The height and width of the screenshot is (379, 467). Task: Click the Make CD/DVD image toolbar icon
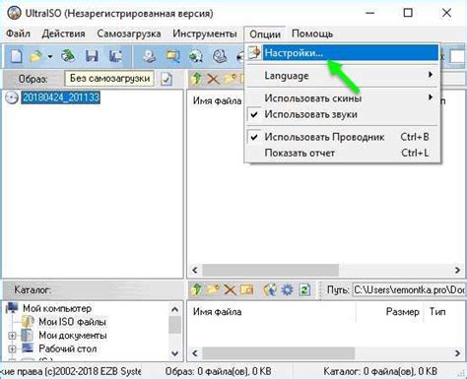[x=150, y=56]
